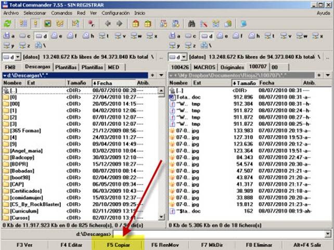The height and width of the screenshot is (250, 334).
Task: Toggle the full details view icon
Action: (35, 23)
